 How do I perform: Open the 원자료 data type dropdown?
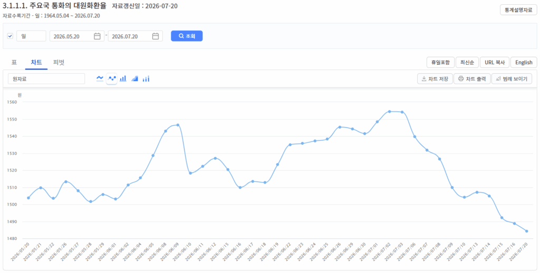(46, 78)
